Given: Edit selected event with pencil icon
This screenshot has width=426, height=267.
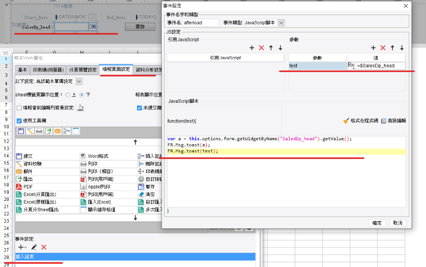Looking at the screenshot, I should click(x=34, y=247).
